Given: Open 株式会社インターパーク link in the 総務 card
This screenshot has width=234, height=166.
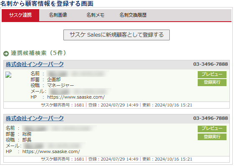Looking at the screenshot, I should point(35,119).
